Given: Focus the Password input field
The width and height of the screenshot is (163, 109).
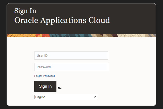Looking at the screenshot, I should click(x=71, y=67).
